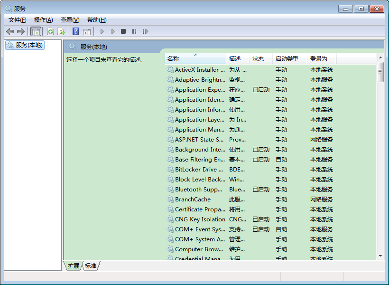Click the scrollbar down arrow in the services list
389x285 pixels.
click(380, 256)
